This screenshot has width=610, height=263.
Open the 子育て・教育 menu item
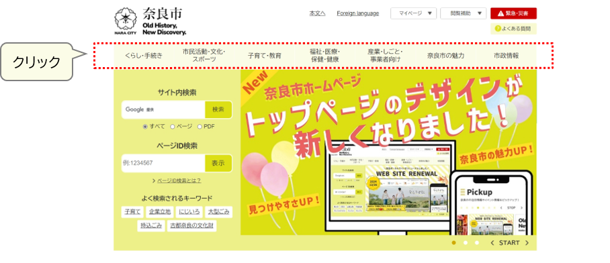click(265, 56)
